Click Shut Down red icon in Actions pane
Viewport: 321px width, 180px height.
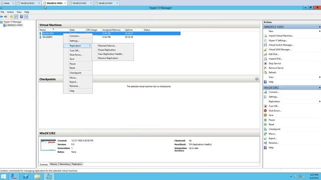(265, 110)
